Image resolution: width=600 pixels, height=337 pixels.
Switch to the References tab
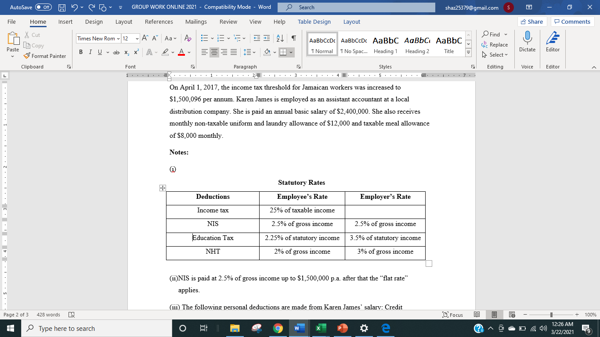(x=159, y=22)
